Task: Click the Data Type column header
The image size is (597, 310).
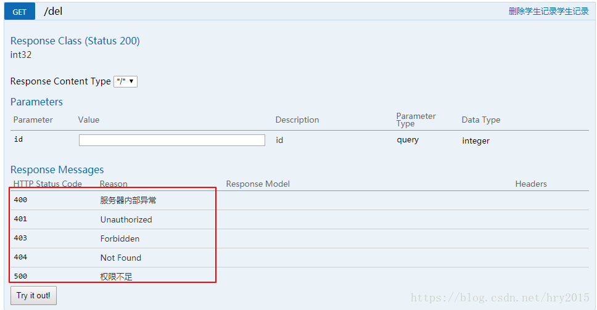Action: click(x=481, y=120)
